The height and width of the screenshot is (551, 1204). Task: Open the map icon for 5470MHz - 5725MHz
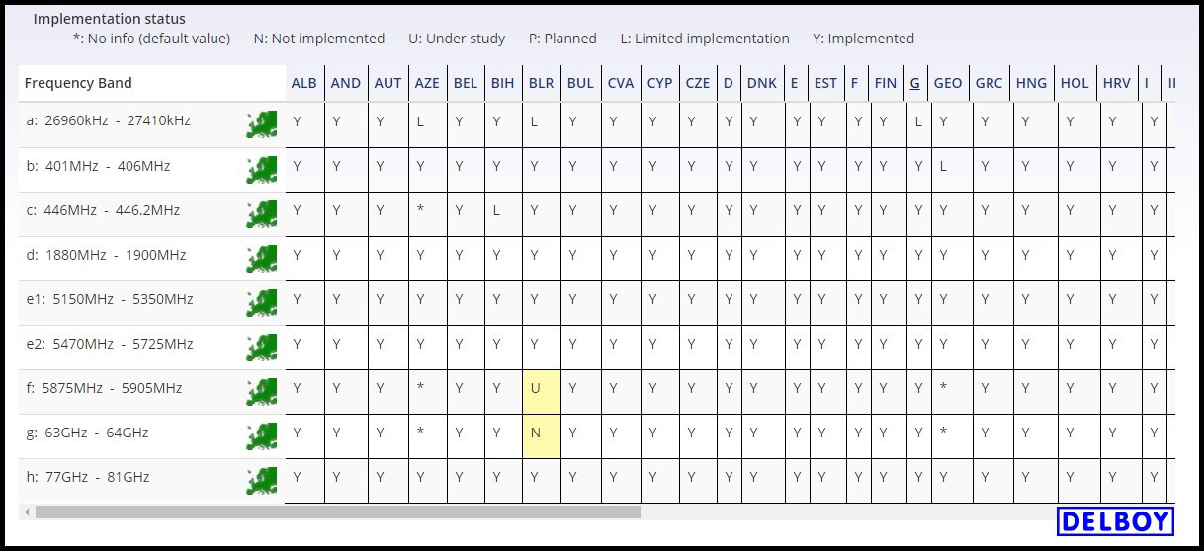(262, 347)
